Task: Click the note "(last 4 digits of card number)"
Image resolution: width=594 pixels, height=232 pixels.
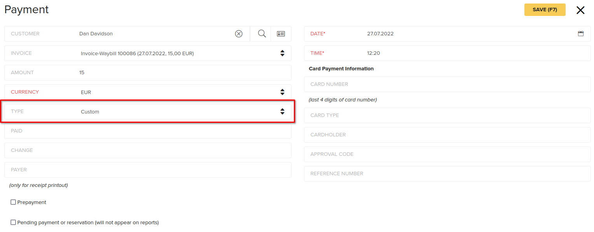Action: point(343,100)
